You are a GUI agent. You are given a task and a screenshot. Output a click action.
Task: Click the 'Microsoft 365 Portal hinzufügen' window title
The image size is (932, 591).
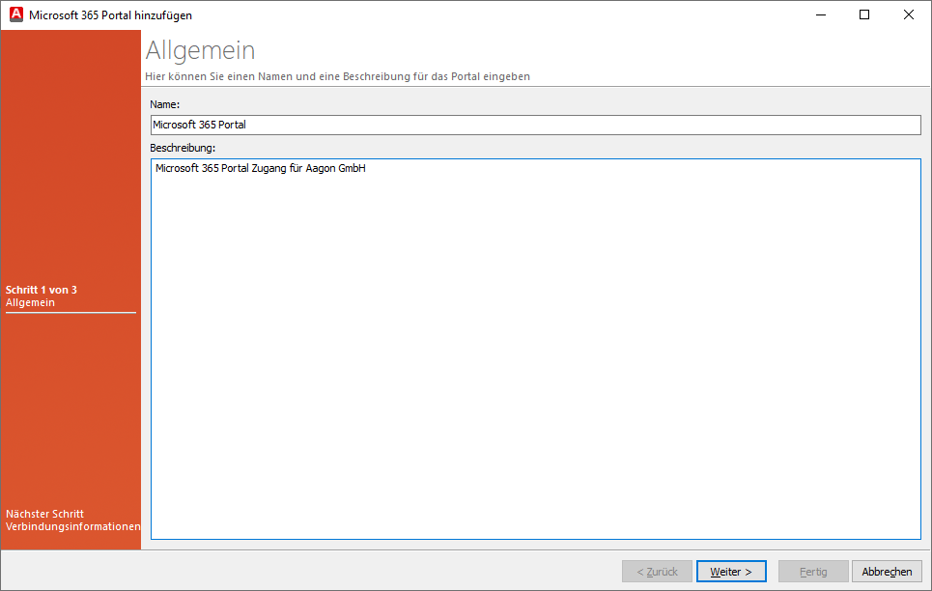110,15
